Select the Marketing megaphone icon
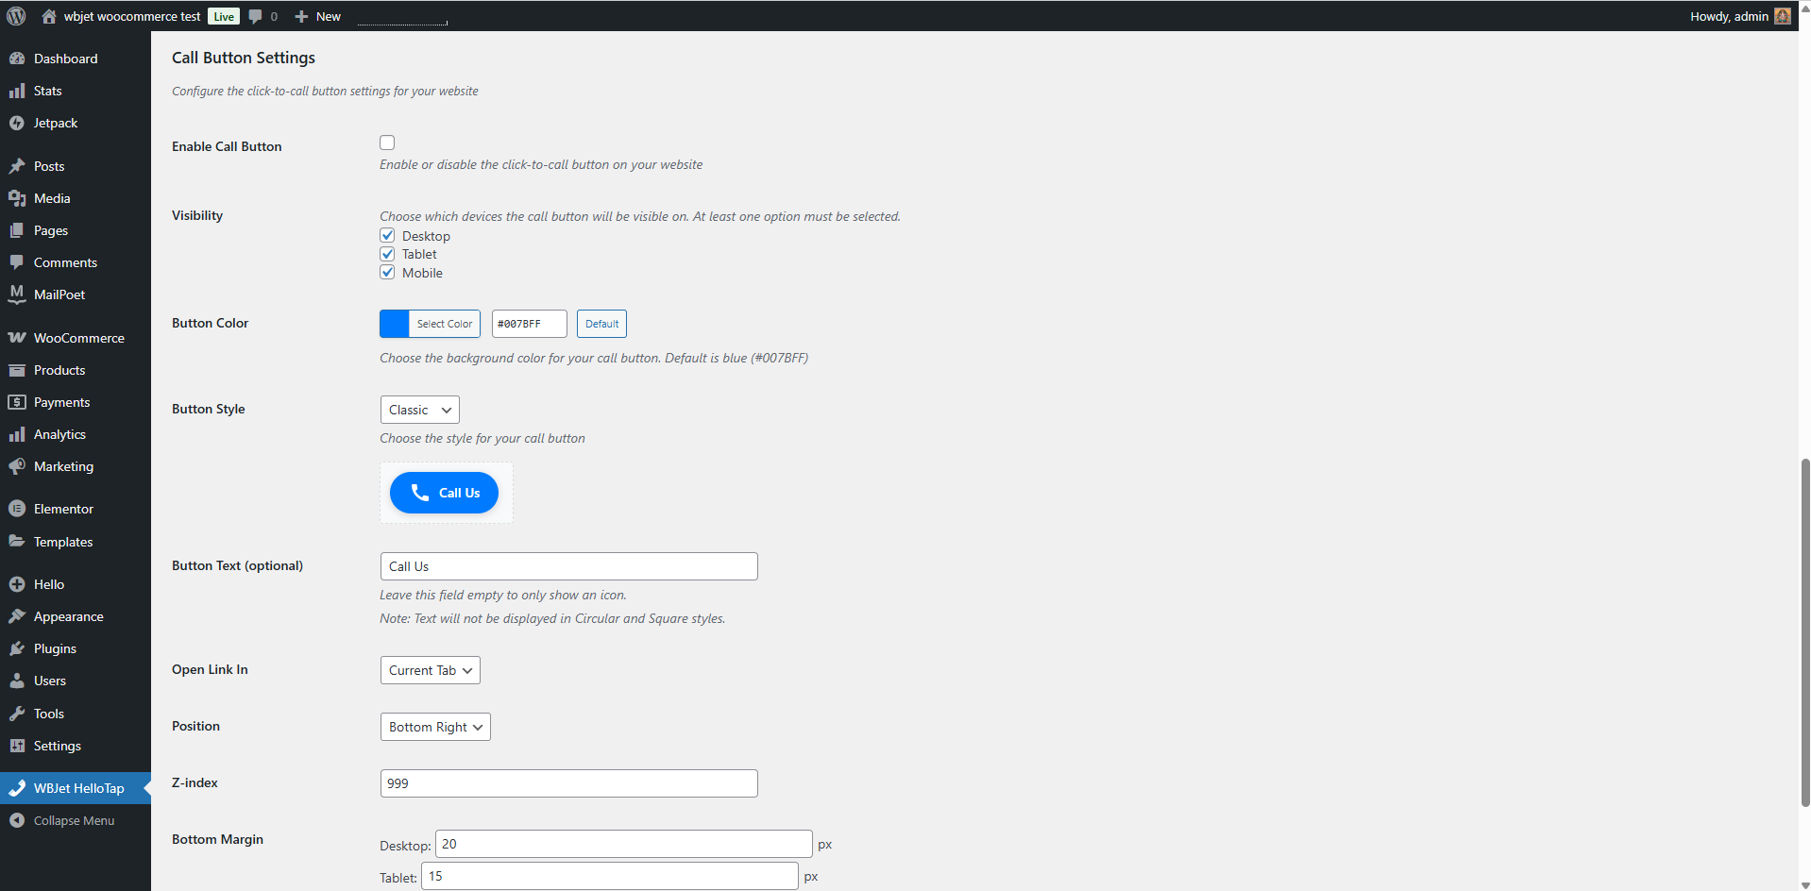The image size is (1811, 891). (x=18, y=466)
